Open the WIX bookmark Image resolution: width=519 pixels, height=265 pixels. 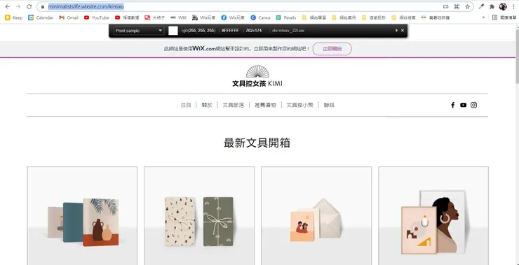pos(179,17)
